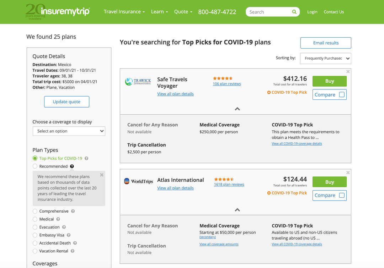Dismiss the Recommended tooltip with its X
The height and width of the screenshot is (268, 384).
click(101, 175)
